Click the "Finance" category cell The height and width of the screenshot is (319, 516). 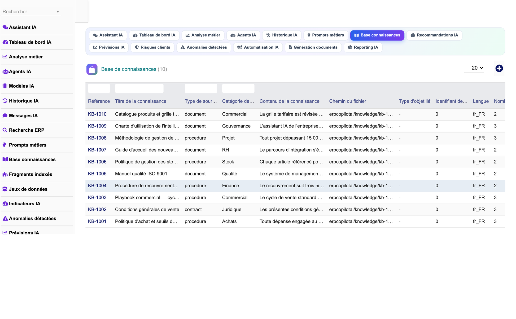tap(230, 186)
